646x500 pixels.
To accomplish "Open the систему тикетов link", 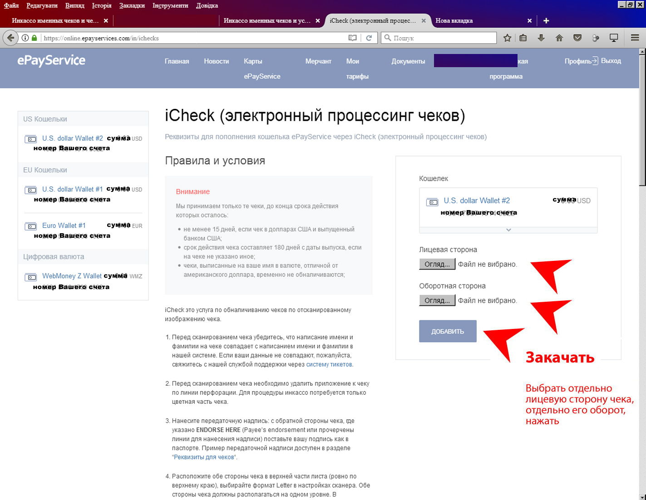I will click(329, 364).
